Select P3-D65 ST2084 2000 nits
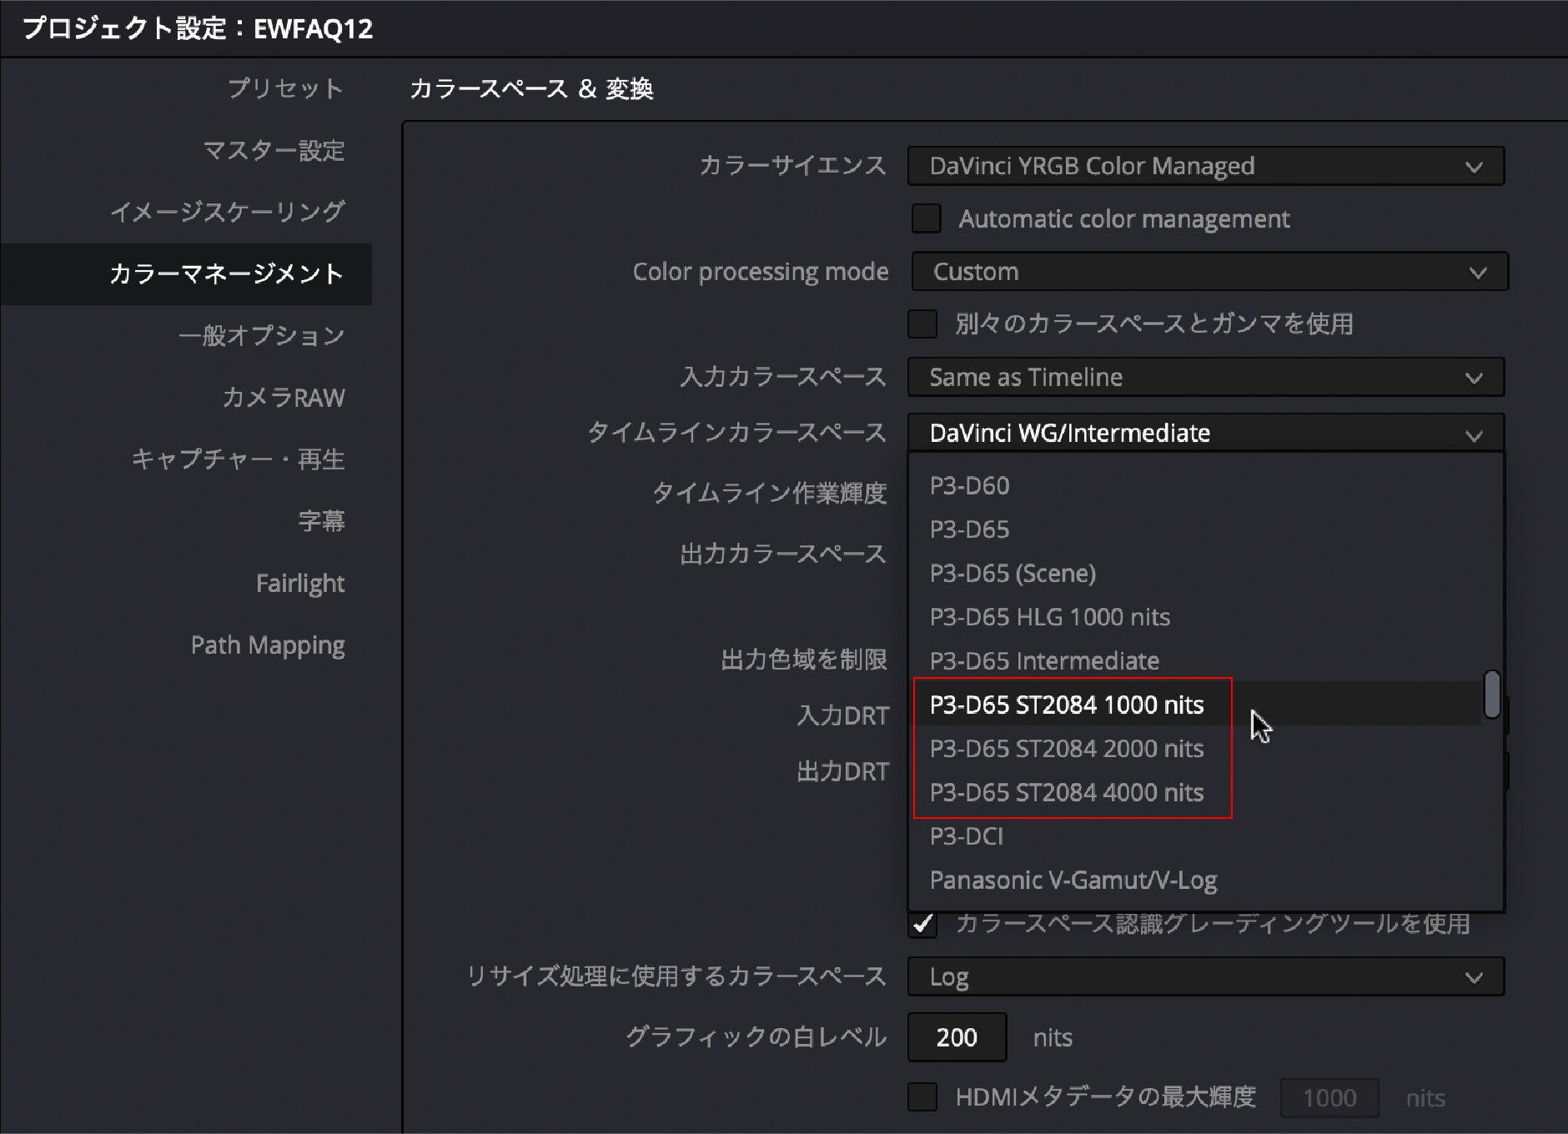The image size is (1568, 1134). [1194, 749]
